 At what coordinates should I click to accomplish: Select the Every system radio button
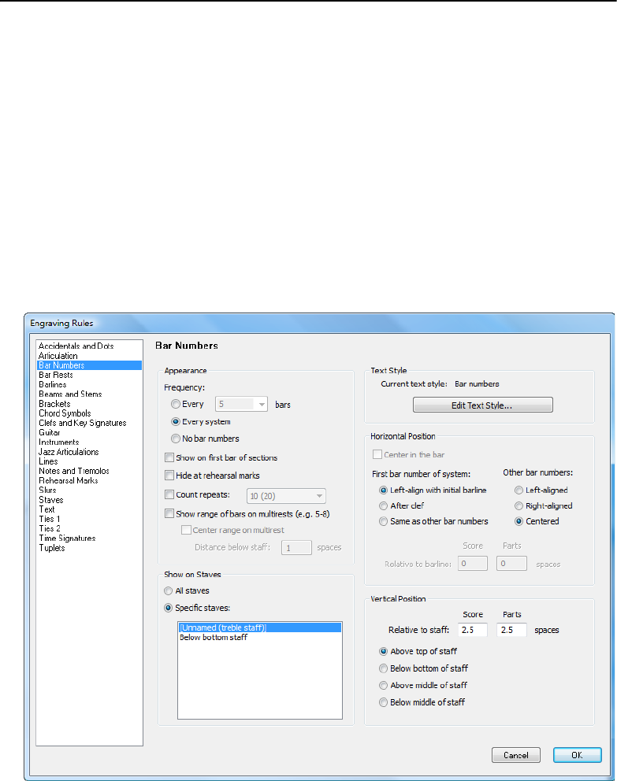tap(176, 421)
